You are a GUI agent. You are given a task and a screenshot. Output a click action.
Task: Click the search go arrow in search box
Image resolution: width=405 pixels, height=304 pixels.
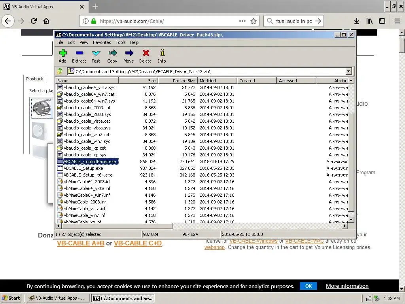click(x=318, y=21)
